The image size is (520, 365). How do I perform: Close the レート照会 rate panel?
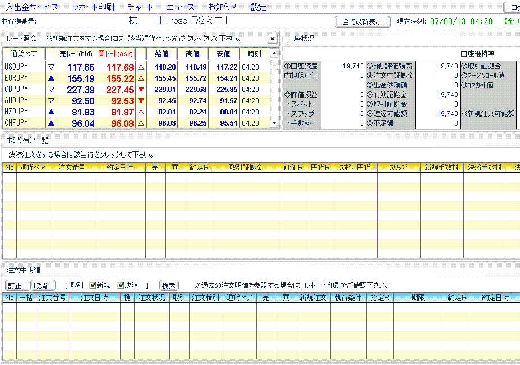pyautogui.click(x=272, y=39)
